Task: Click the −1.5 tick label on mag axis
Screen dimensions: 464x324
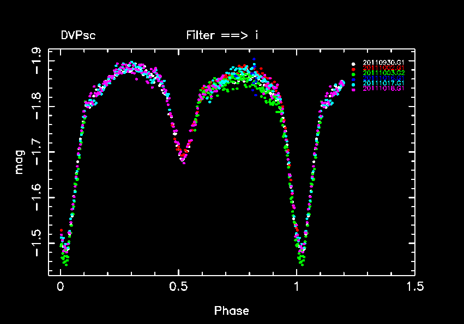Action: coord(36,243)
